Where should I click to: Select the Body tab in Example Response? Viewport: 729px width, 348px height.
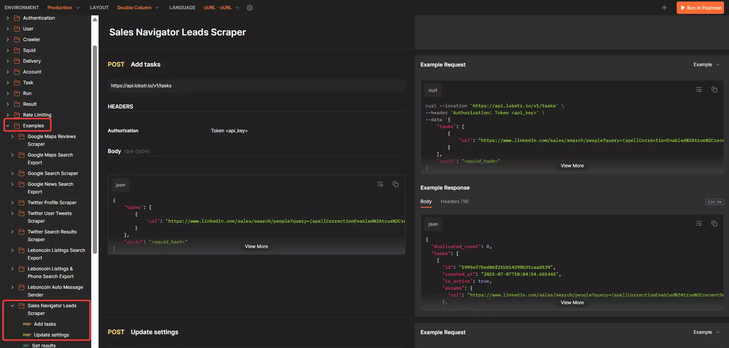(426, 201)
